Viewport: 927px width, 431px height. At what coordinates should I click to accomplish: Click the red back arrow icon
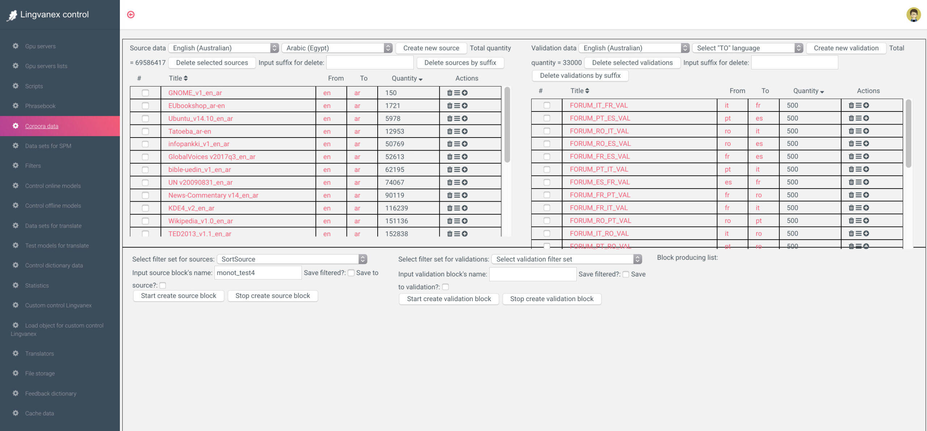point(131,14)
